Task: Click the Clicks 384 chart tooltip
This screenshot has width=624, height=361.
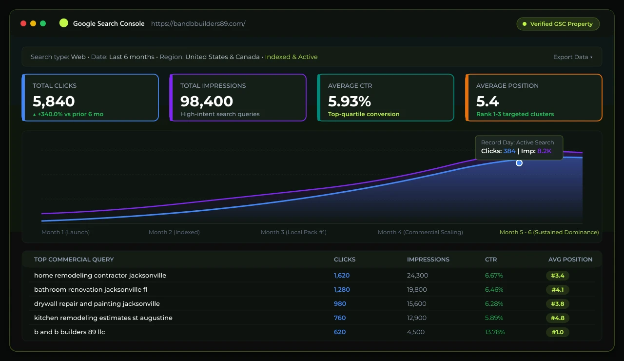Action: click(519, 147)
